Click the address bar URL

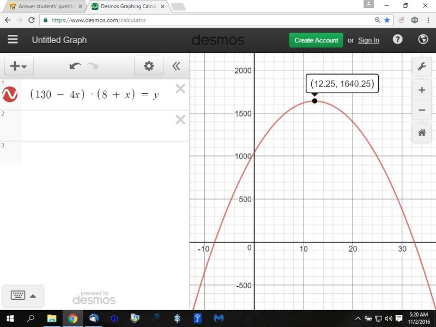click(99, 20)
